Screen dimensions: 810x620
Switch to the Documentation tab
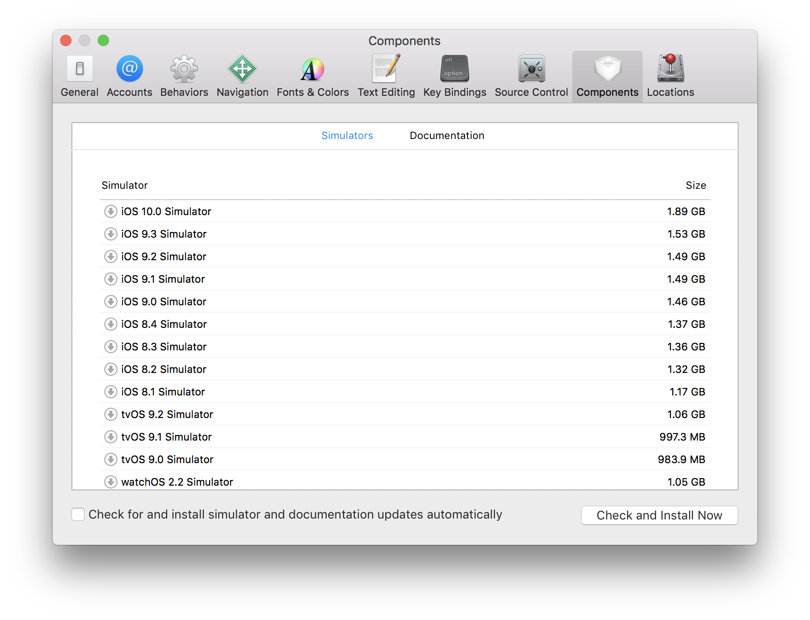point(446,135)
